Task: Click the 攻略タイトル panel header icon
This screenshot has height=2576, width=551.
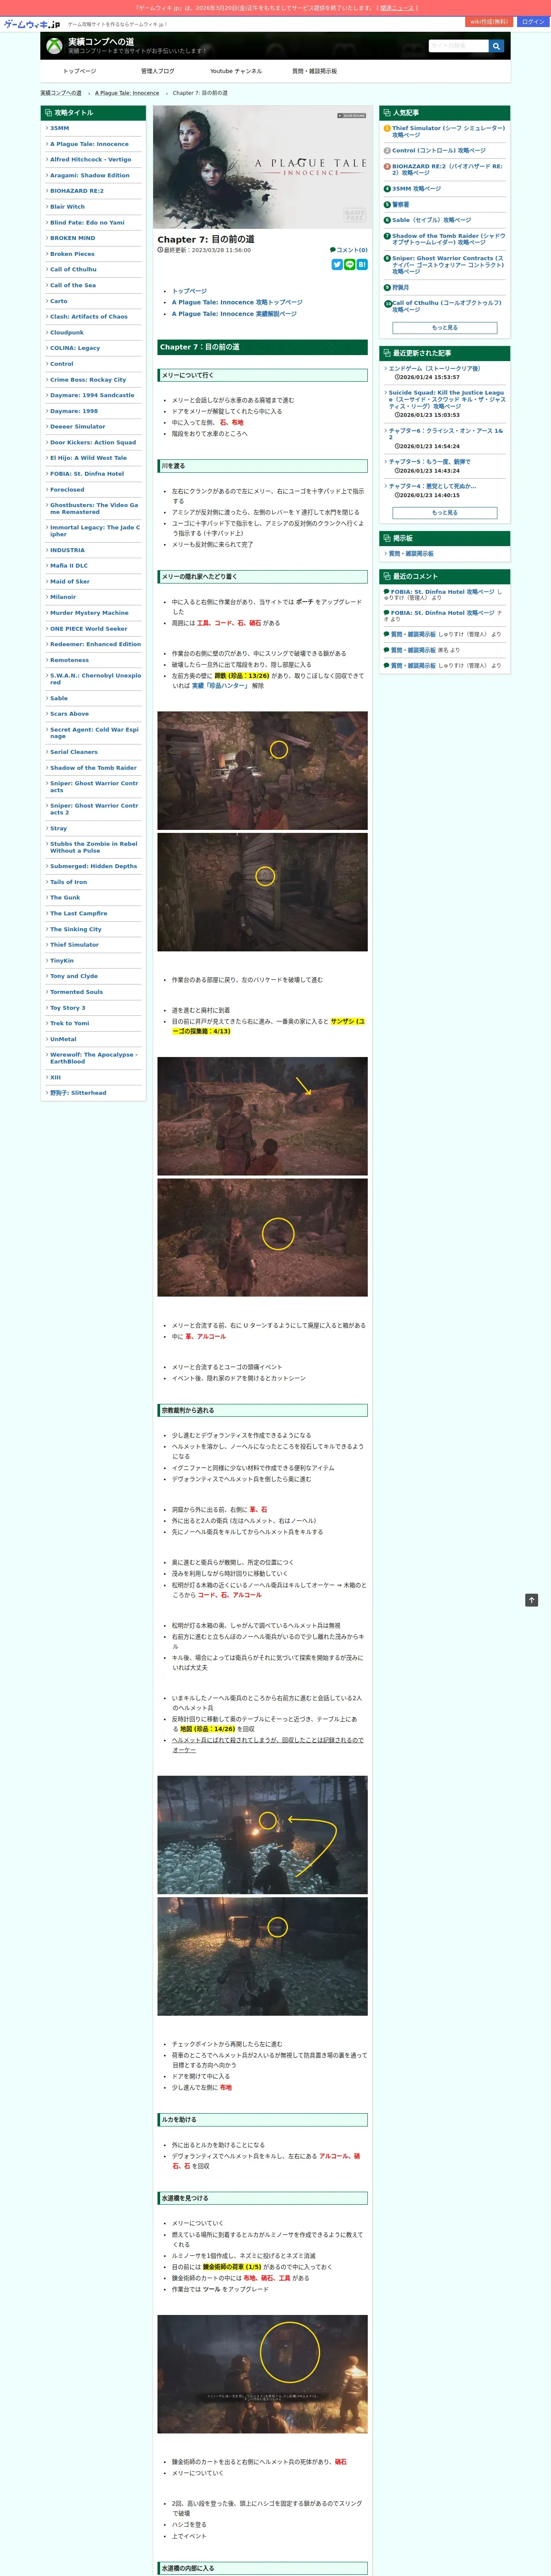Action: pyautogui.click(x=48, y=113)
